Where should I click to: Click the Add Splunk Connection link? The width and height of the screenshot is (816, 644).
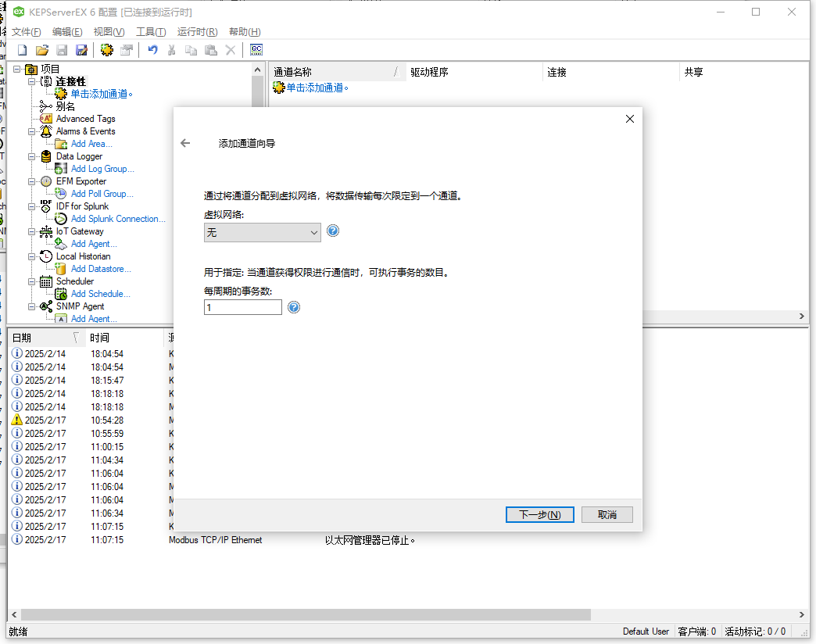(118, 219)
